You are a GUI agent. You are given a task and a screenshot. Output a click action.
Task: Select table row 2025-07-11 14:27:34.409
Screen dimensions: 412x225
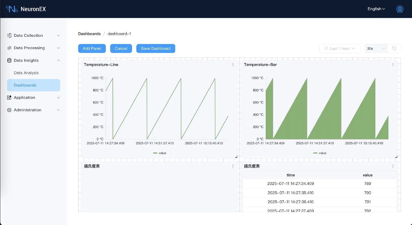(320, 184)
